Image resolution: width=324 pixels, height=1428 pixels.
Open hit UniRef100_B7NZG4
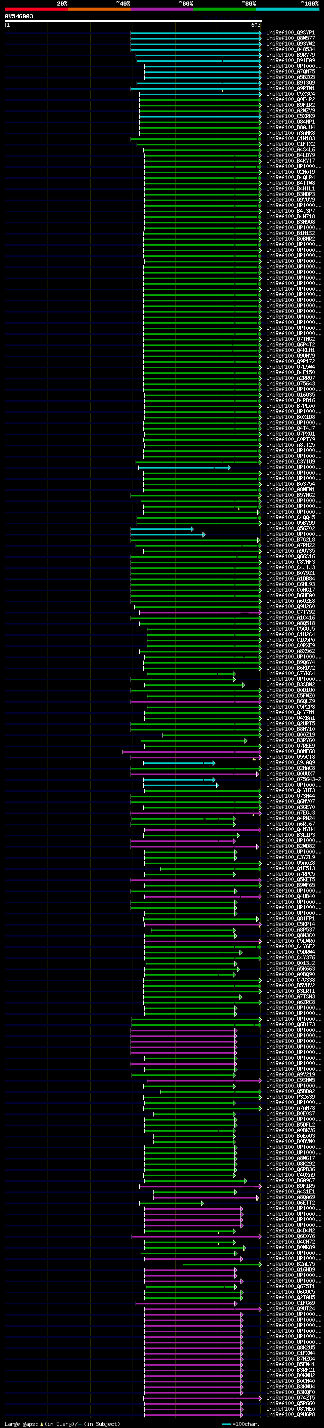290,1359
